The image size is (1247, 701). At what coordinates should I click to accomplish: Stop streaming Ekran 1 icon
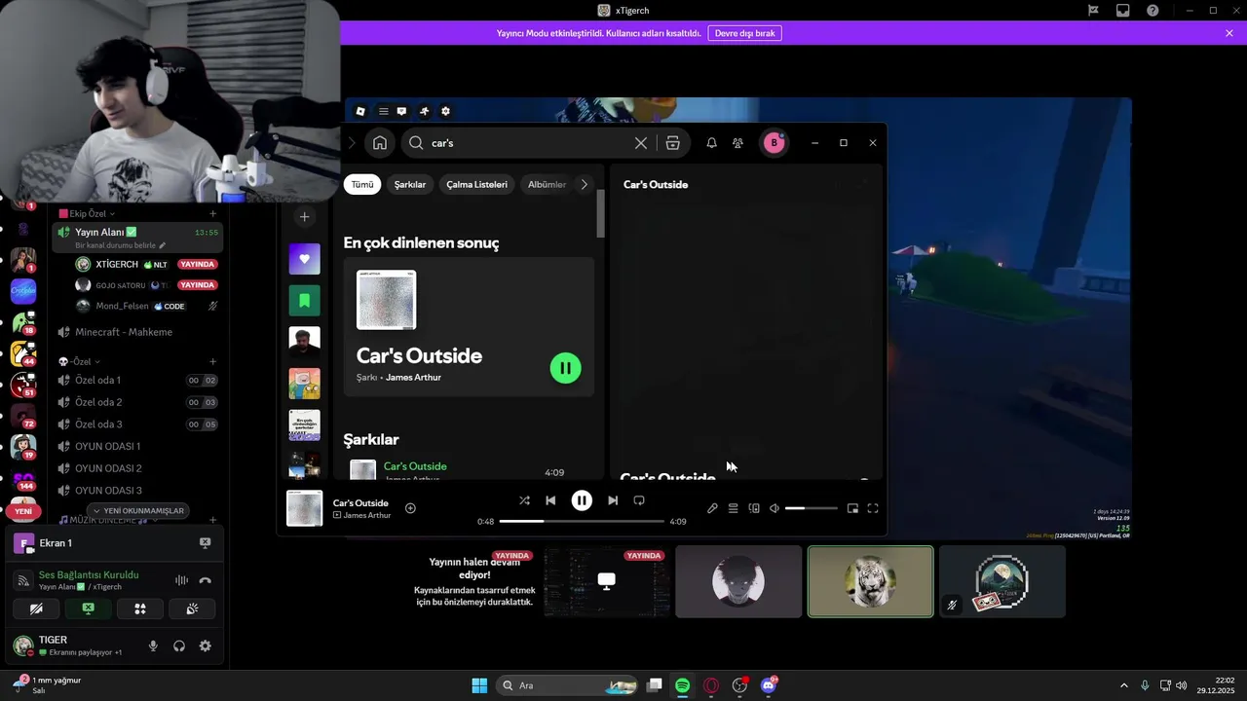[205, 543]
